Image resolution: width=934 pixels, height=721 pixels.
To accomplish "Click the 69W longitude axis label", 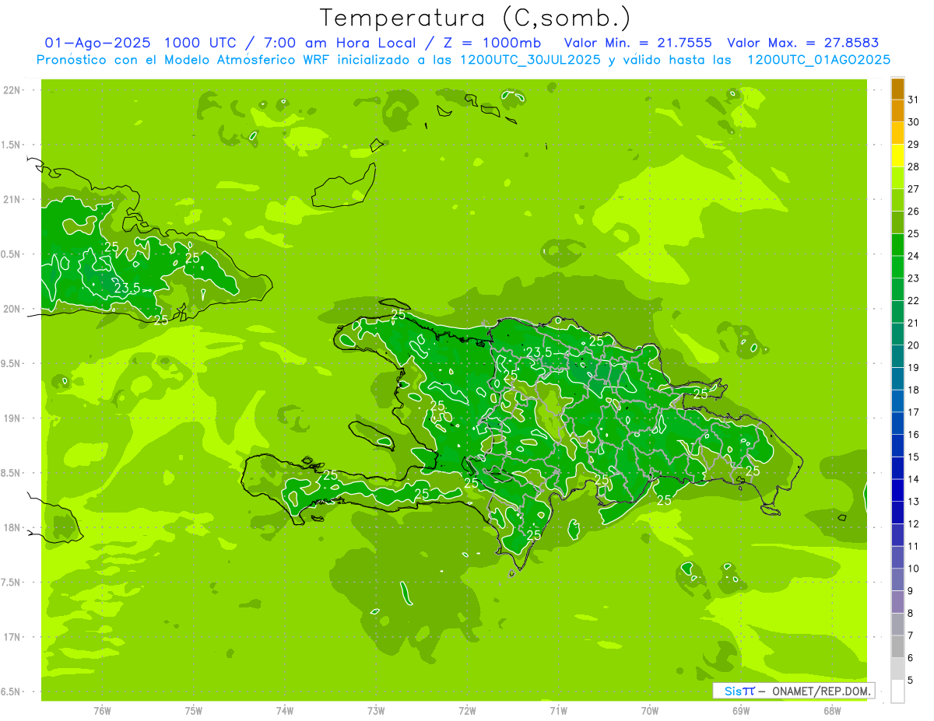I will click(741, 711).
